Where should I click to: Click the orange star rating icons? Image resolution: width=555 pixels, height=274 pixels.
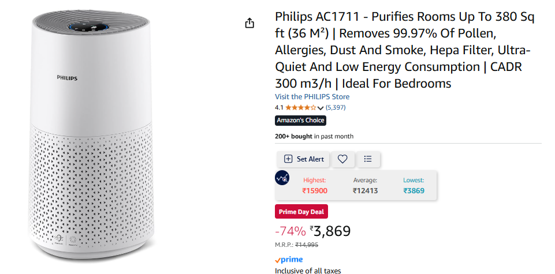point(300,108)
